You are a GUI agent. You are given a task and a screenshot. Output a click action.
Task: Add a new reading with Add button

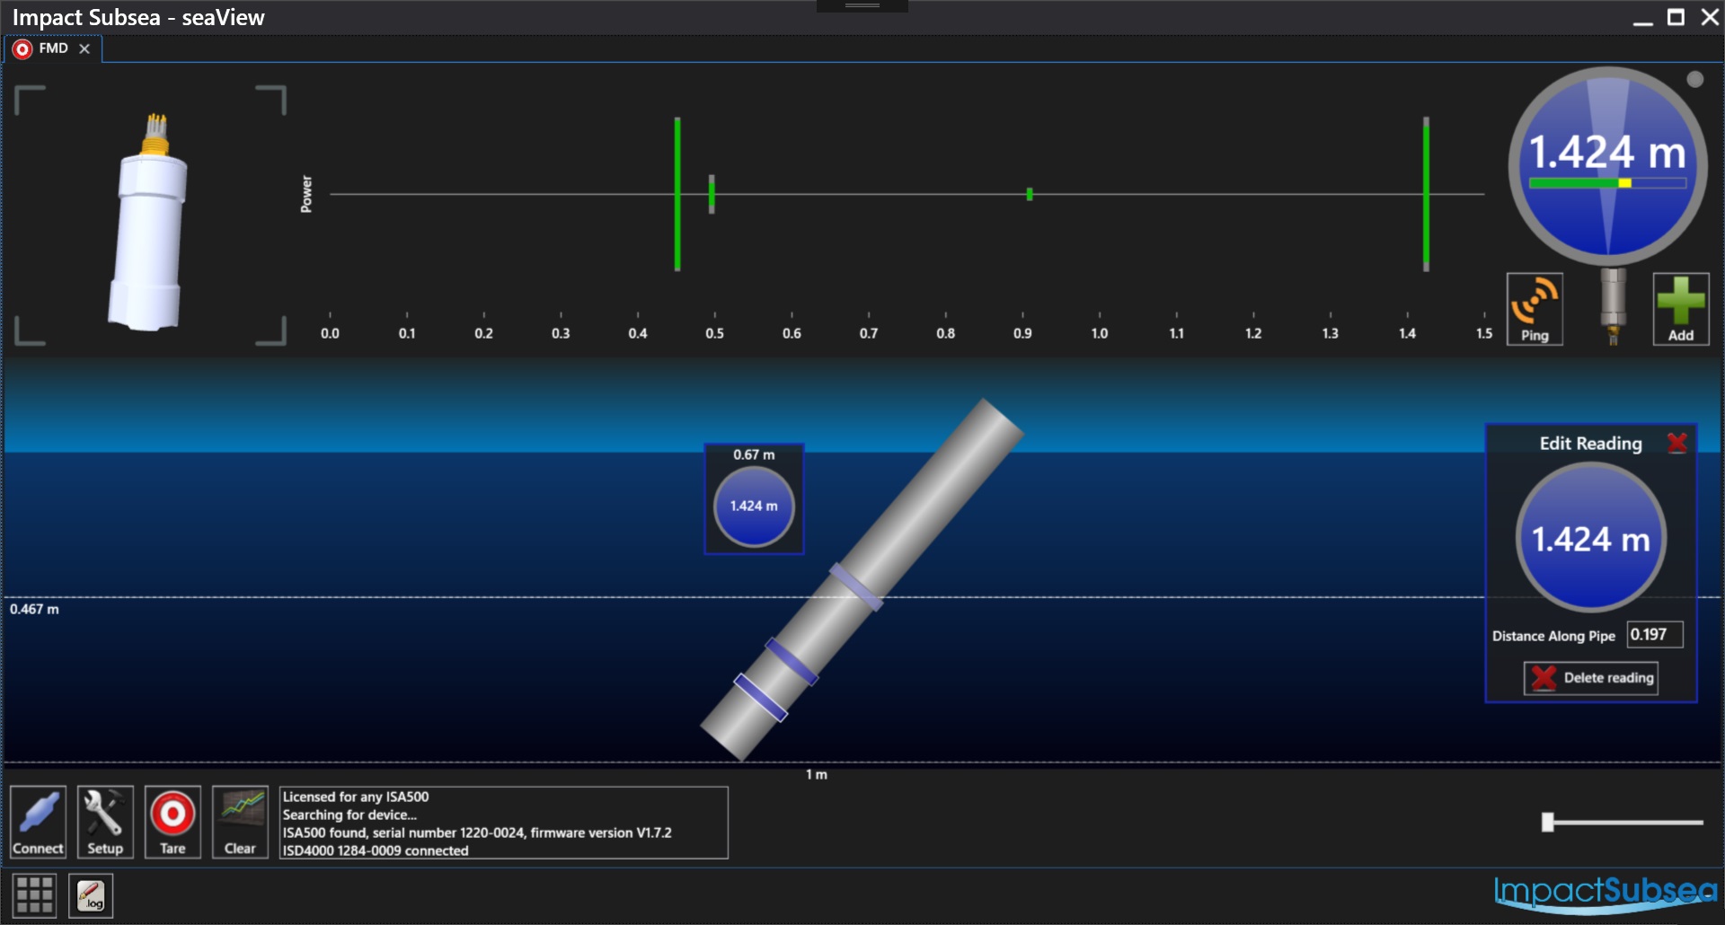pyautogui.click(x=1681, y=309)
